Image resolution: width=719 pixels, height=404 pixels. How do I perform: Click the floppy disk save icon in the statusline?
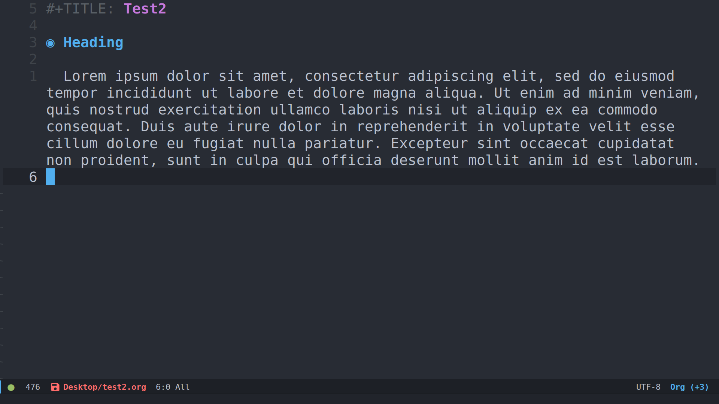coord(55,387)
